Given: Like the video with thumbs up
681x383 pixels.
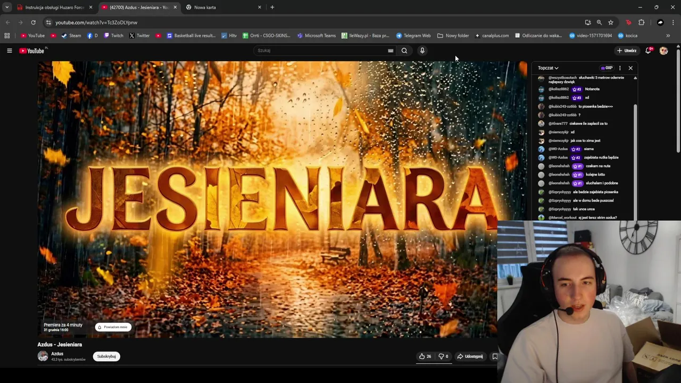Looking at the screenshot, I should pos(425,356).
